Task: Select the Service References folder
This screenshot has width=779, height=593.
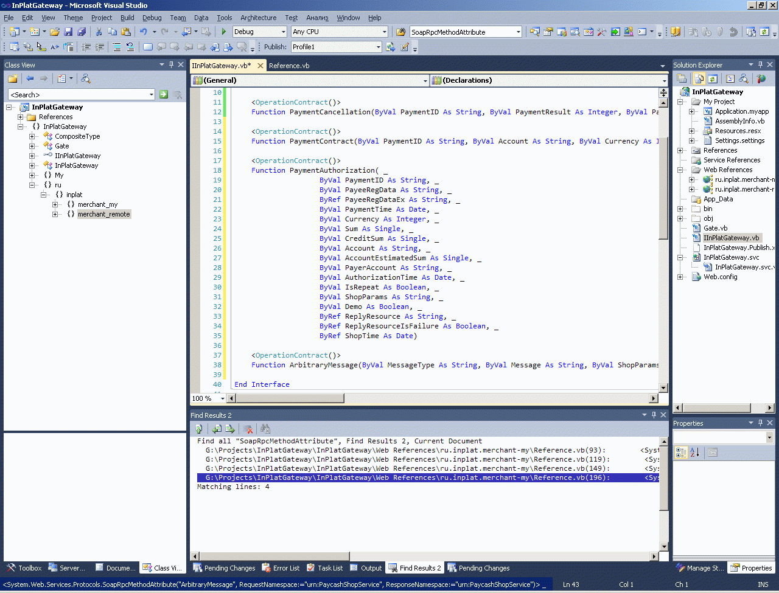Action: (732, 160)
